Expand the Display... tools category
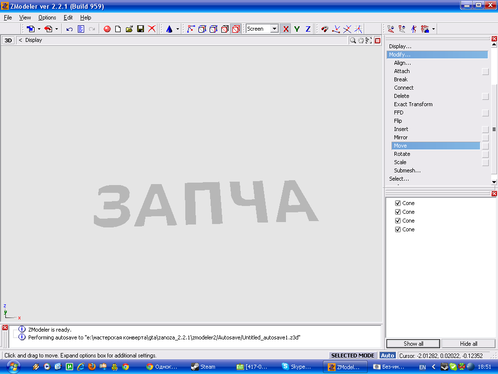This screenshot has height=374, width=498. pyautogui.click(x=400, y=46)
